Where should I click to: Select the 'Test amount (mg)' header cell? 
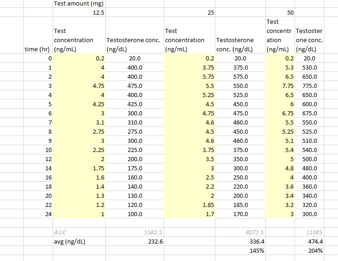coord(79,4)
